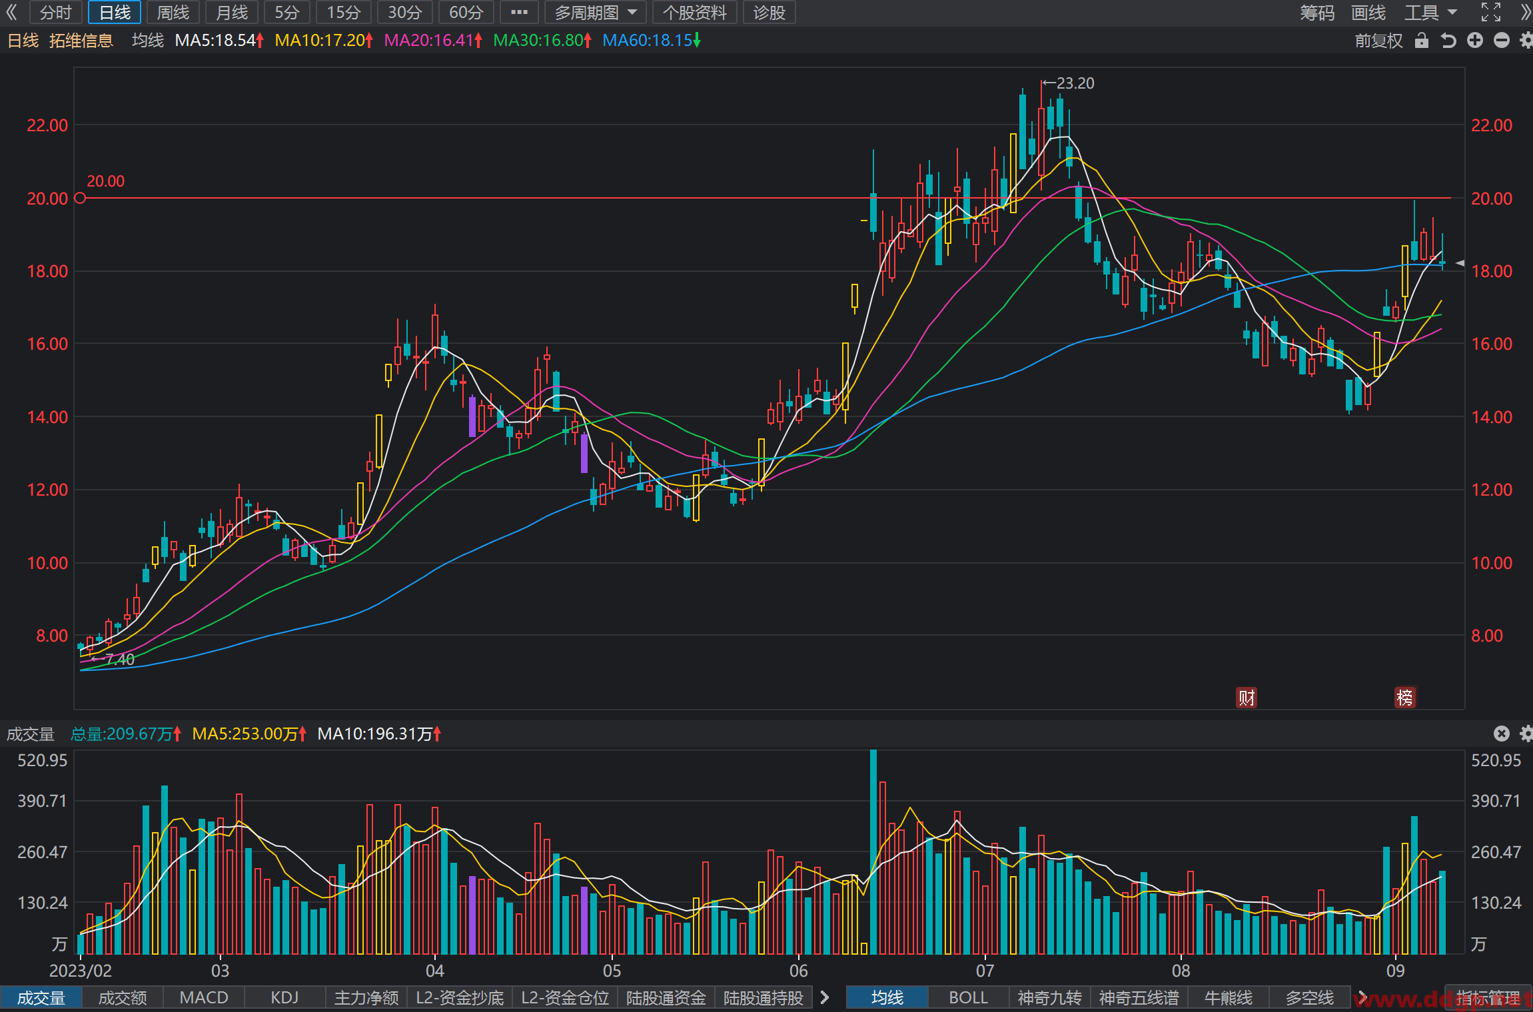Click the 20.00 price line handle
Image resolution: width=1533 pixels, height=1012 pixels.
[x=80, y=198]
